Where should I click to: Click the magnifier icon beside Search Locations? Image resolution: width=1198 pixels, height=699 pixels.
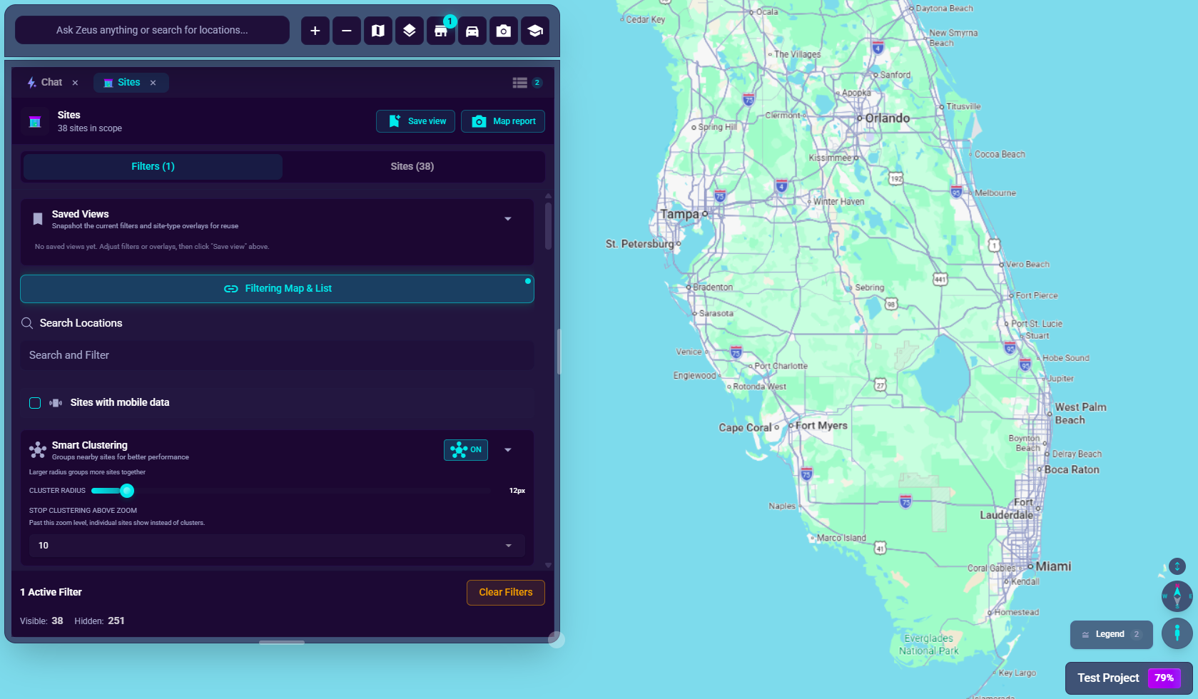click(27, 323)
